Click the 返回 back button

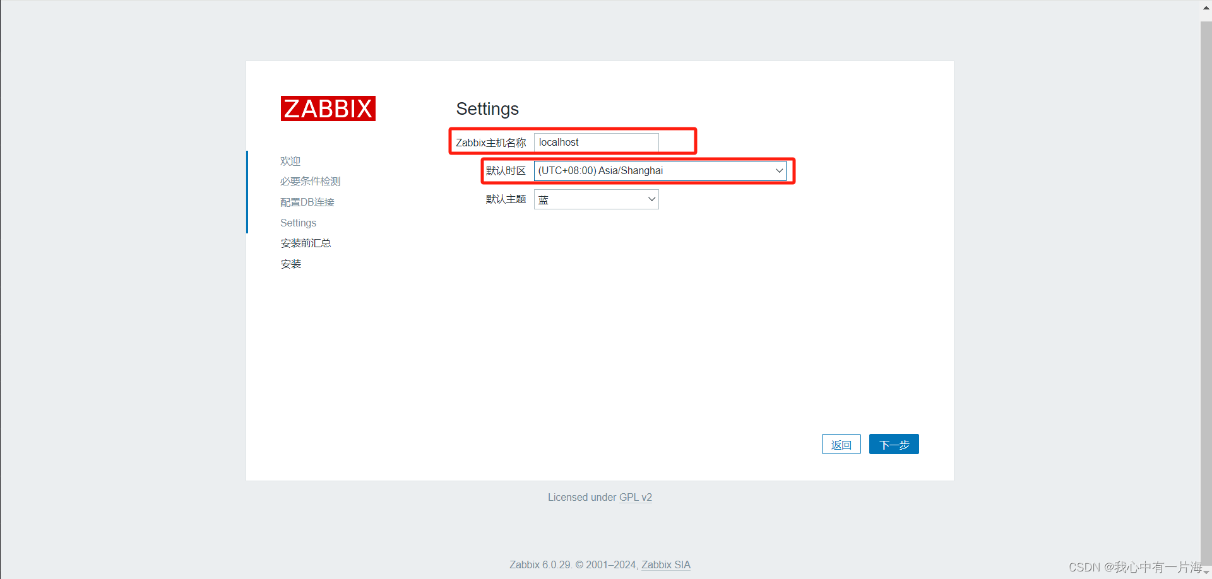coord(841,444)
